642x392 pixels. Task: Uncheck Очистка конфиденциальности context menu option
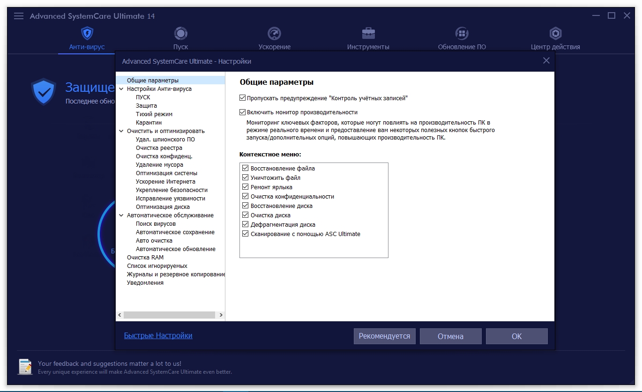[x=245, y=196]
